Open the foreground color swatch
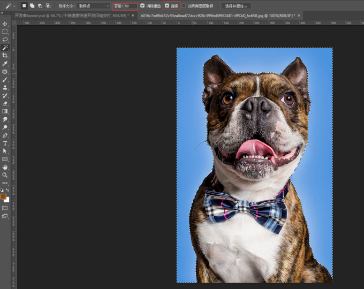Image resolution: width=364 pixels, height=289 pixels. pos(4,196)
